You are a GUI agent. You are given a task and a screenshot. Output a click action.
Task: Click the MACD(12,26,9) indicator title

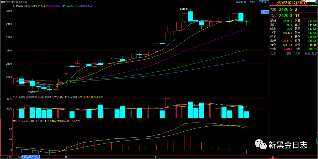point(22,121)
